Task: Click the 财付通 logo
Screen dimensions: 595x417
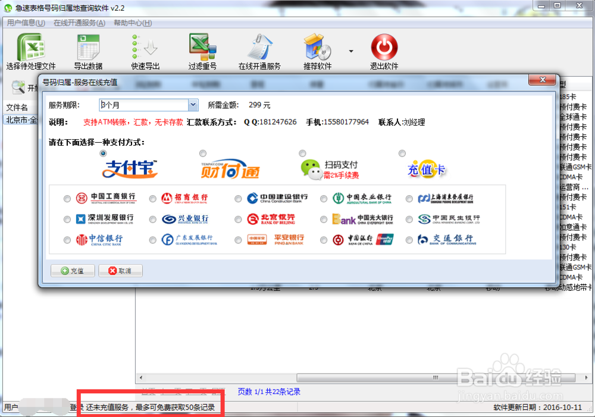Action: click(230, 170)
